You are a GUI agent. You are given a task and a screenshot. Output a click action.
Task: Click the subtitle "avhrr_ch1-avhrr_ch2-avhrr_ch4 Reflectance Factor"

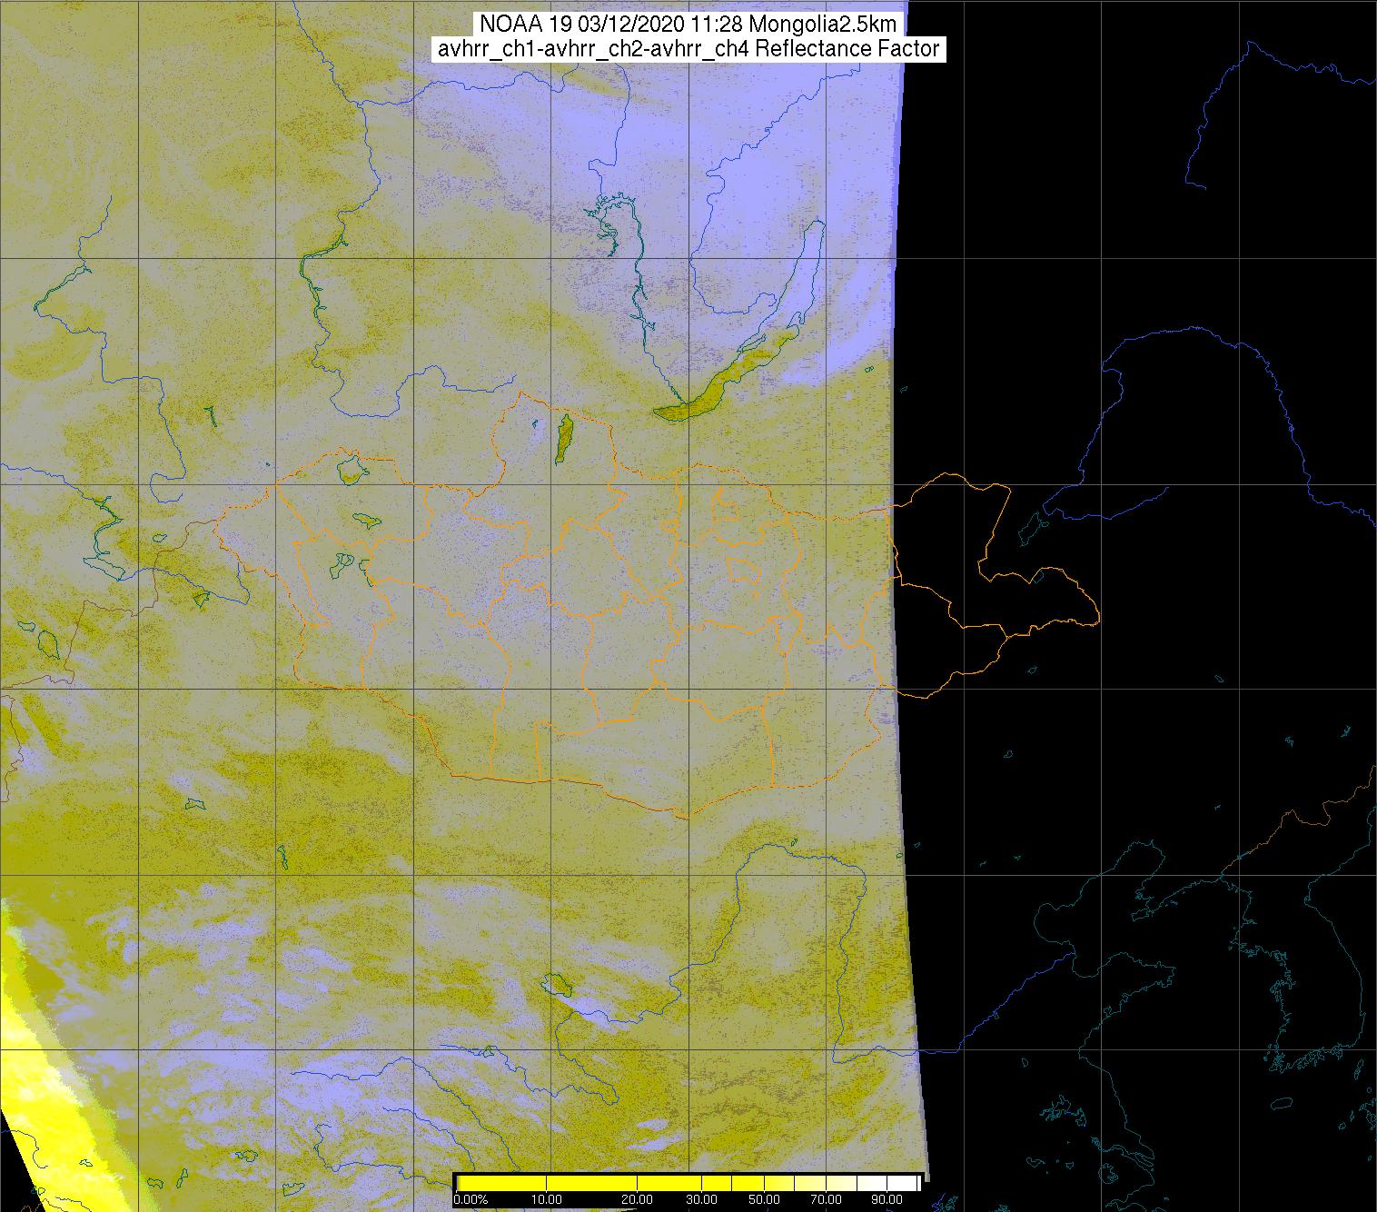point(688,49)
